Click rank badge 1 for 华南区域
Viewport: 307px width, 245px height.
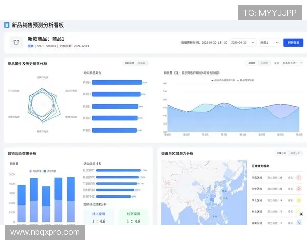(x=299, y=178)
